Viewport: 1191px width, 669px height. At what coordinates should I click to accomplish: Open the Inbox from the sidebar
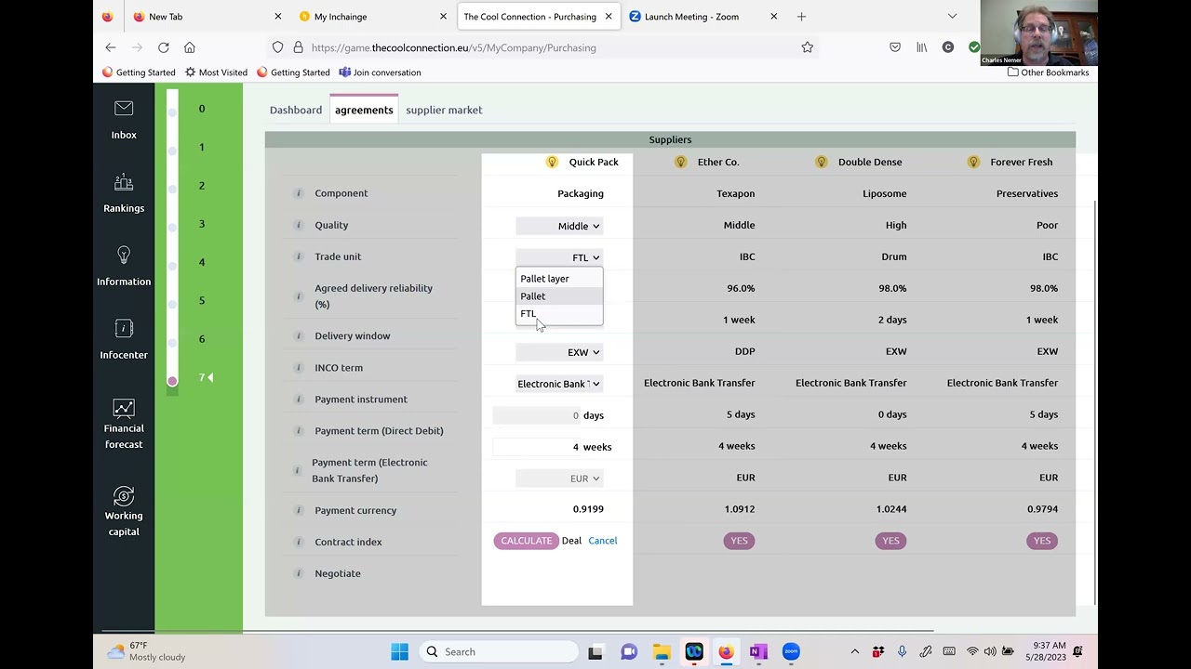(124, 120)
